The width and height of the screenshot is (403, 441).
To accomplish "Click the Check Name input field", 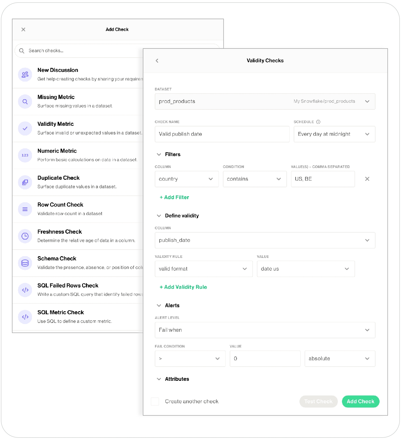I will pos(222,134).
